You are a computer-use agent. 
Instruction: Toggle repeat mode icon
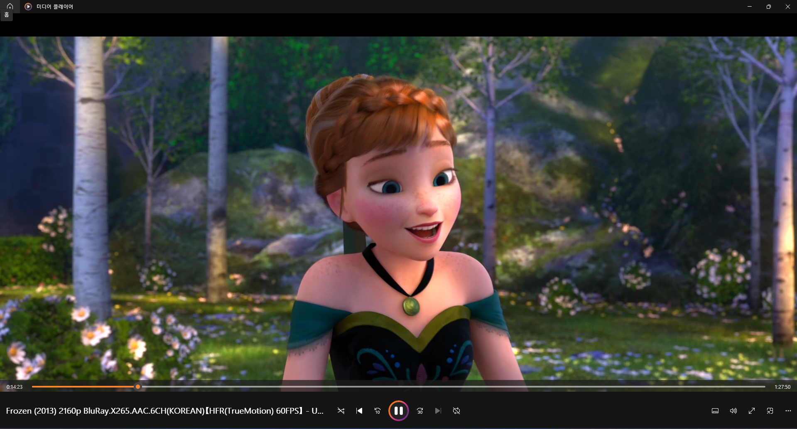pyautogui.click(x=456, y=411)
